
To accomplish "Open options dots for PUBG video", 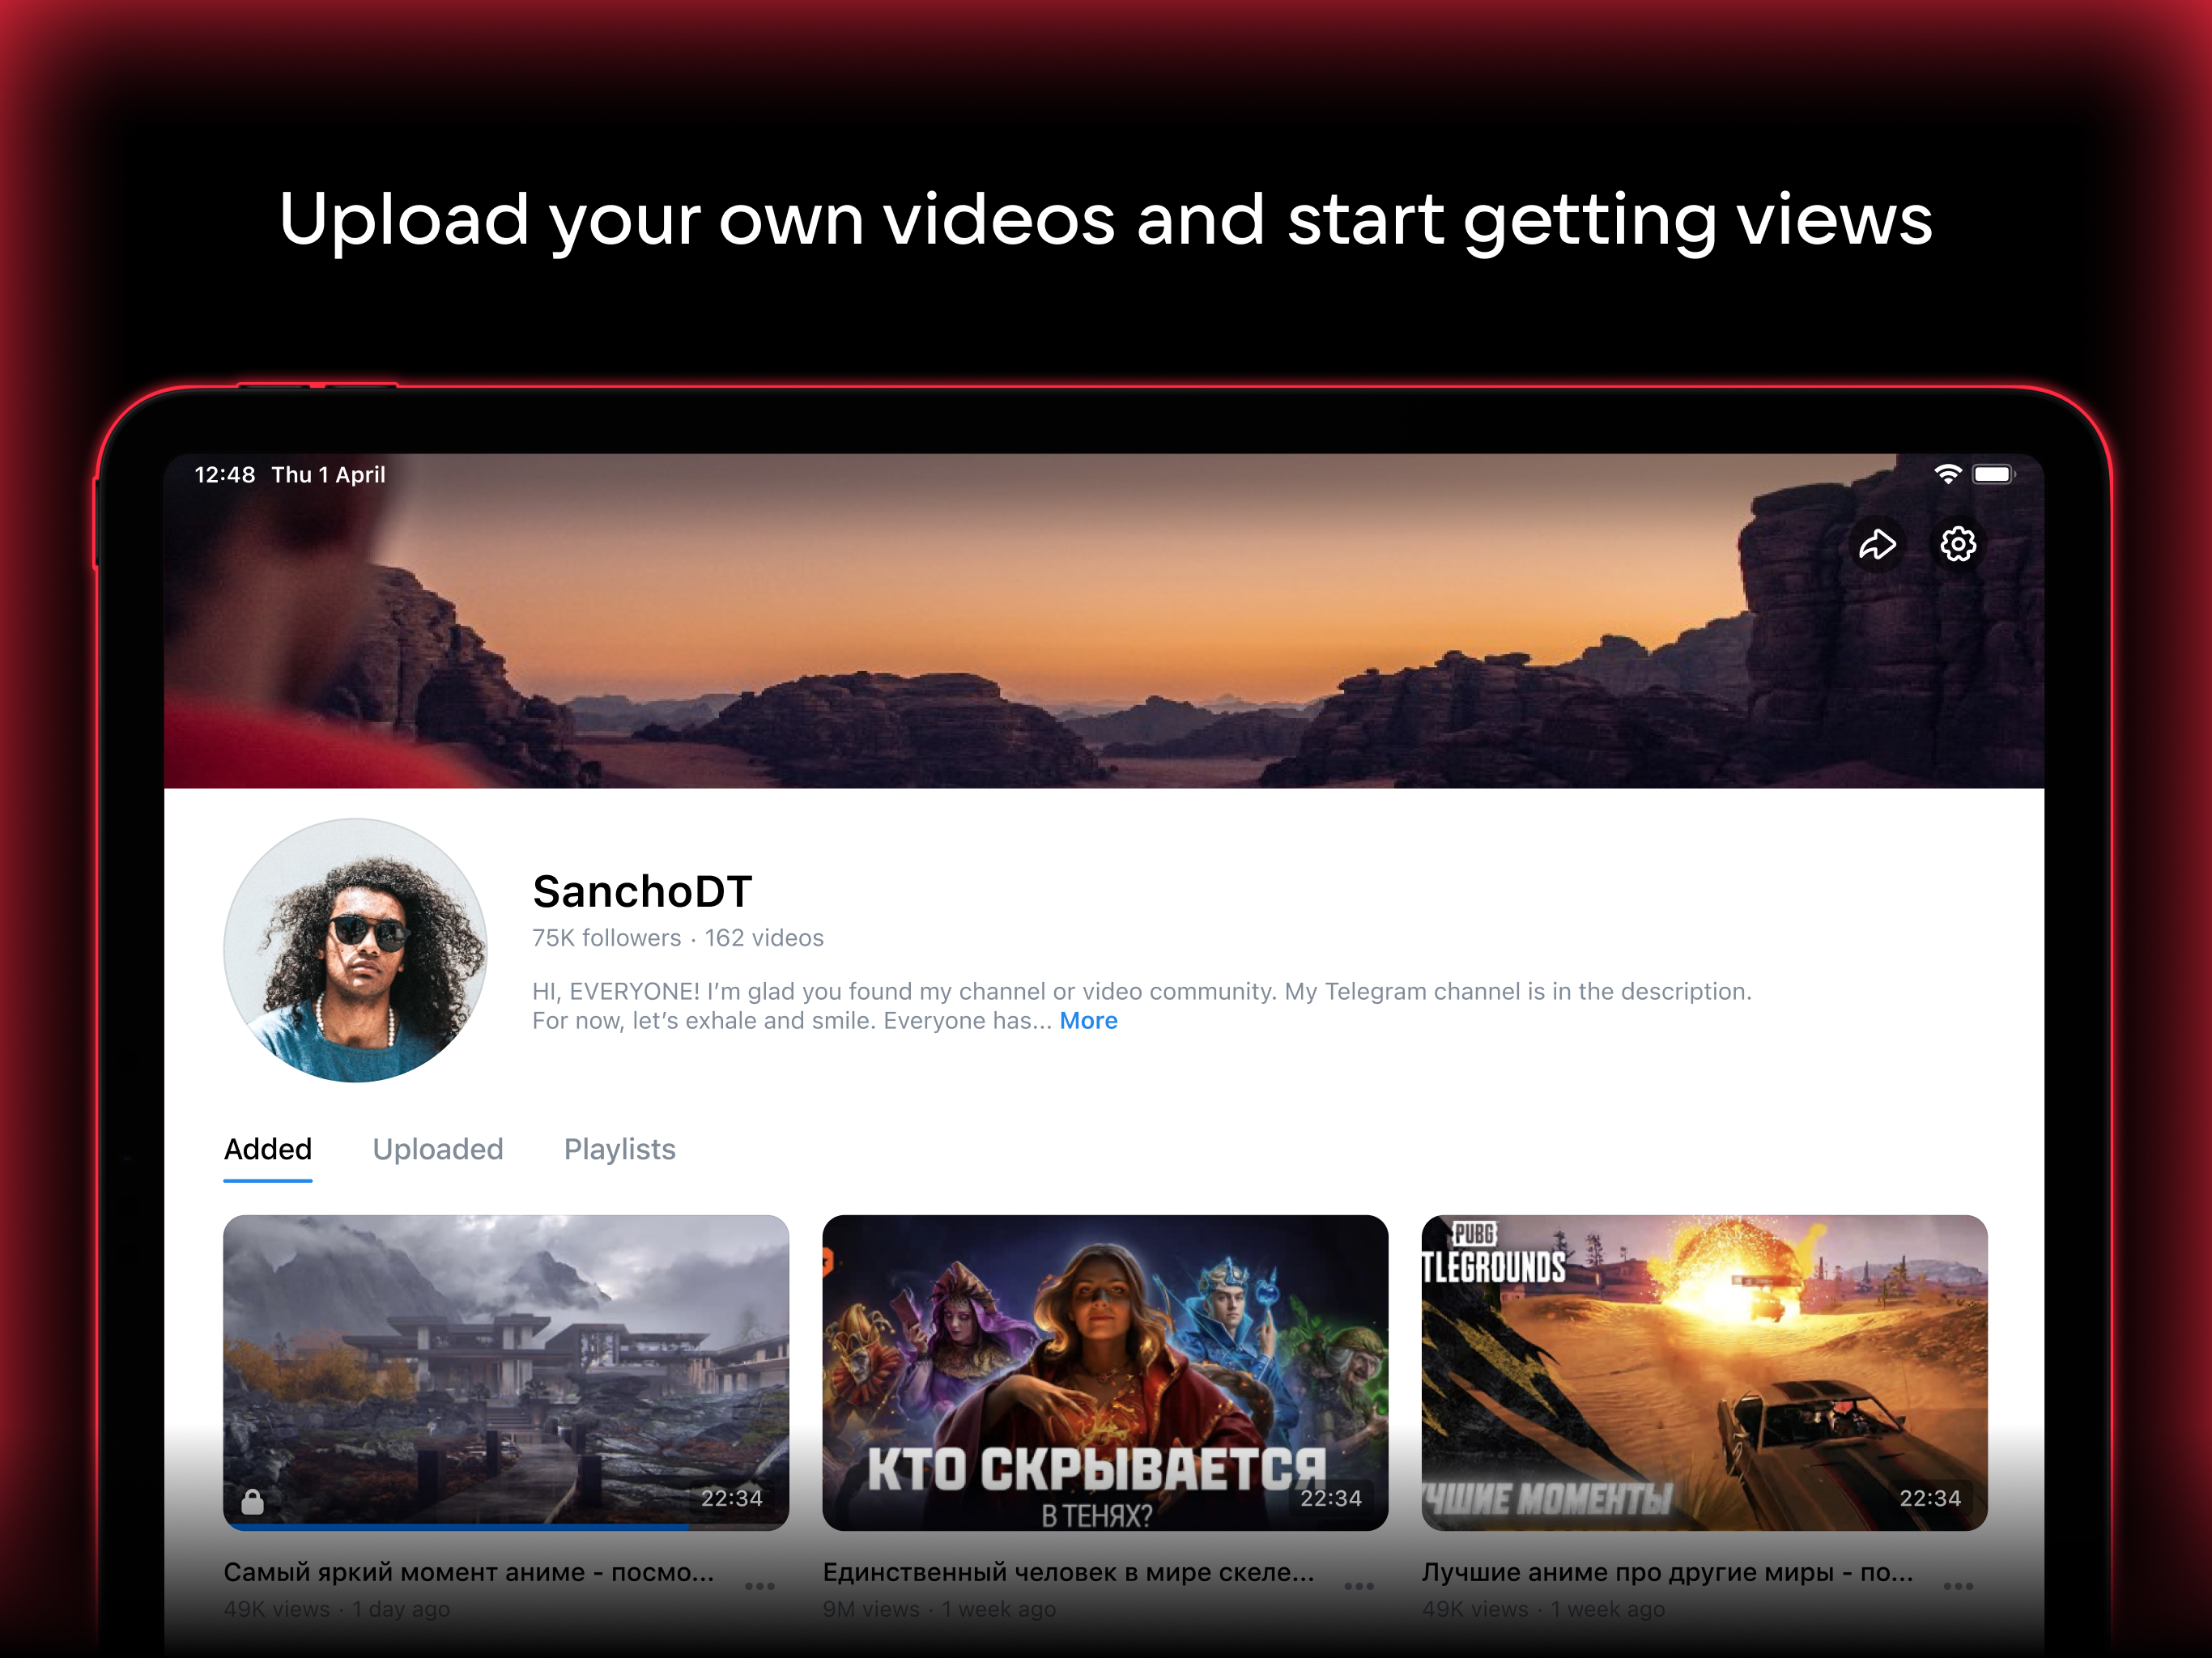I will 1958,1586.
